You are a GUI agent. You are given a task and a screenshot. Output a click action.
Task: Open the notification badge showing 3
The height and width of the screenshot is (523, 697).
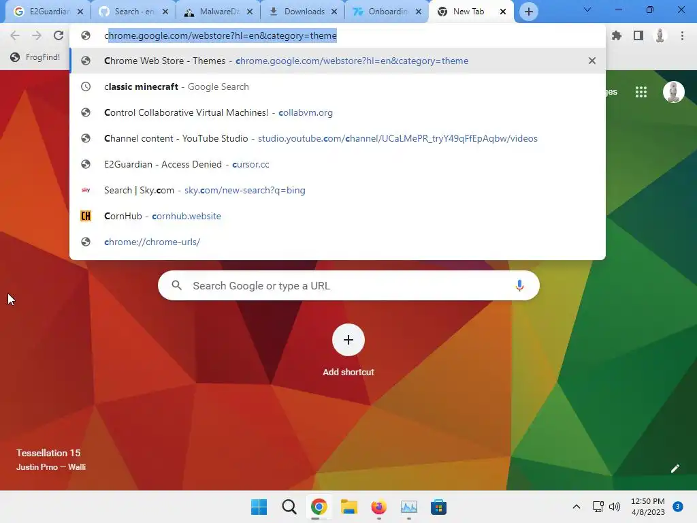677,507
